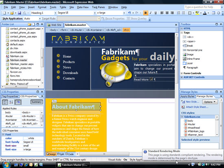This screenshot has width=224, height=168.
Task: Switch to Split view
Action: 61,154
